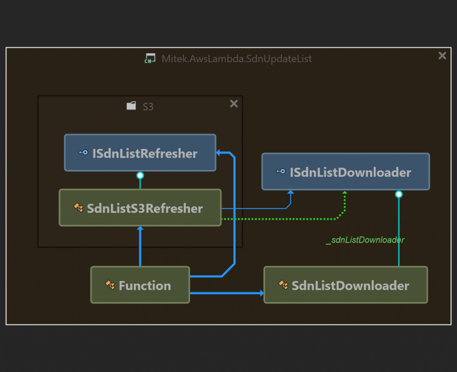Click the class icon on SdnListS3Refresher

point(79,207)
